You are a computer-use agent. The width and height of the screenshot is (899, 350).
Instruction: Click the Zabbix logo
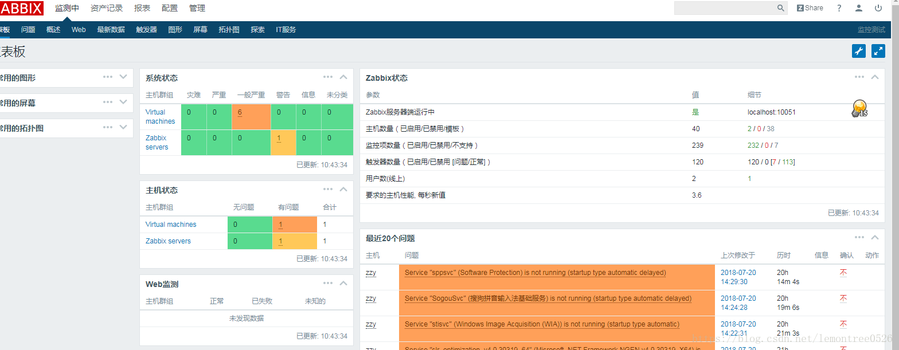(22, 8)
